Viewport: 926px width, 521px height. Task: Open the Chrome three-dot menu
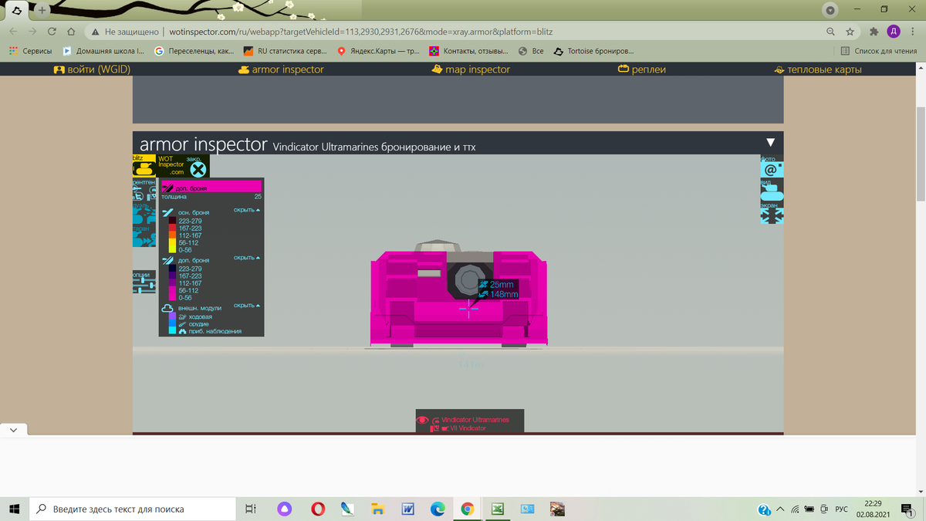coord(912,32)
